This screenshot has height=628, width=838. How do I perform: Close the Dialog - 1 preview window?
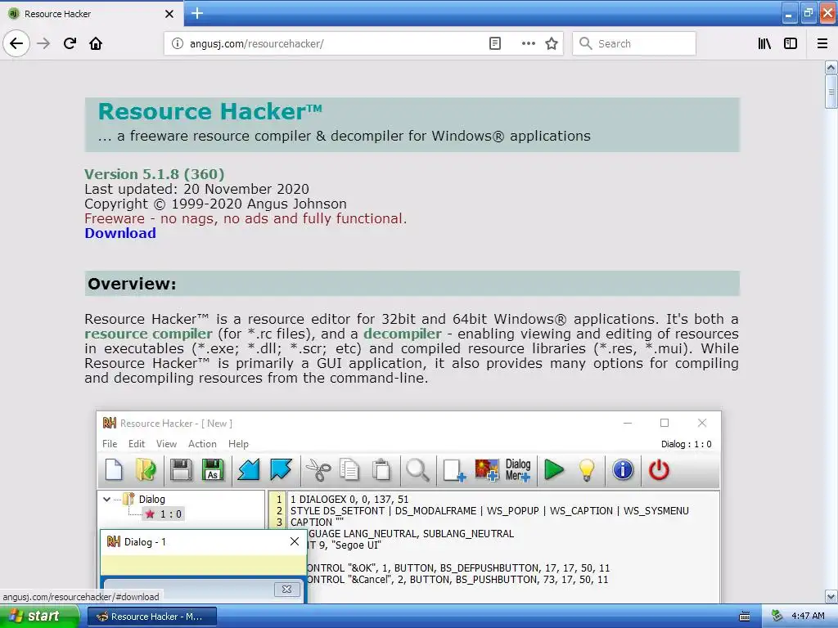tap(295, 541)
